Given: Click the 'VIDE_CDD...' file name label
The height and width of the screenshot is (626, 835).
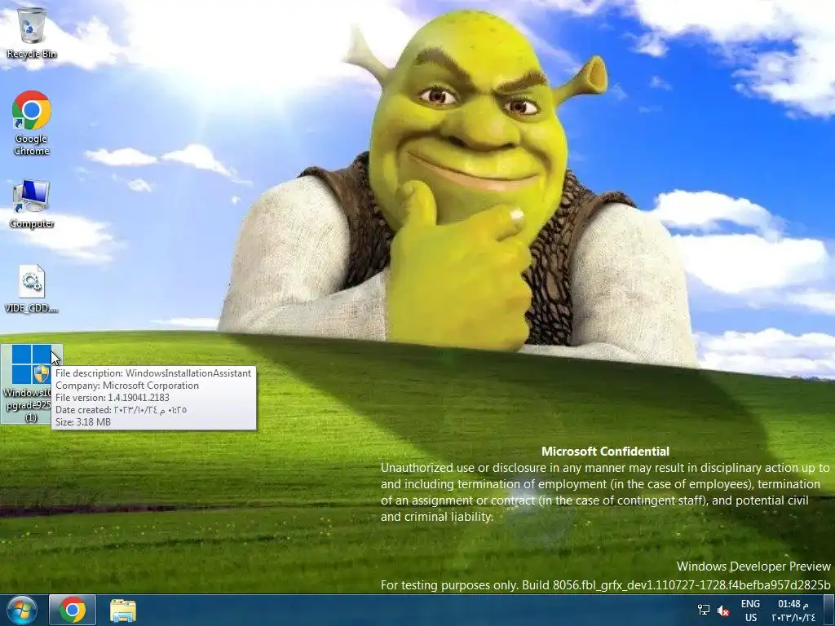Looking at the screenshot, I should pos(32,308).
